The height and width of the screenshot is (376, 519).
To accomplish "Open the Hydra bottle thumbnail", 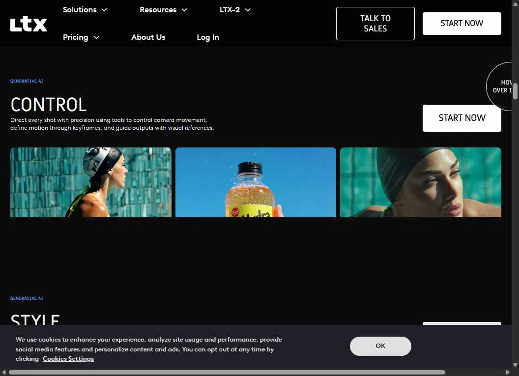I will [x=256, y=182].
